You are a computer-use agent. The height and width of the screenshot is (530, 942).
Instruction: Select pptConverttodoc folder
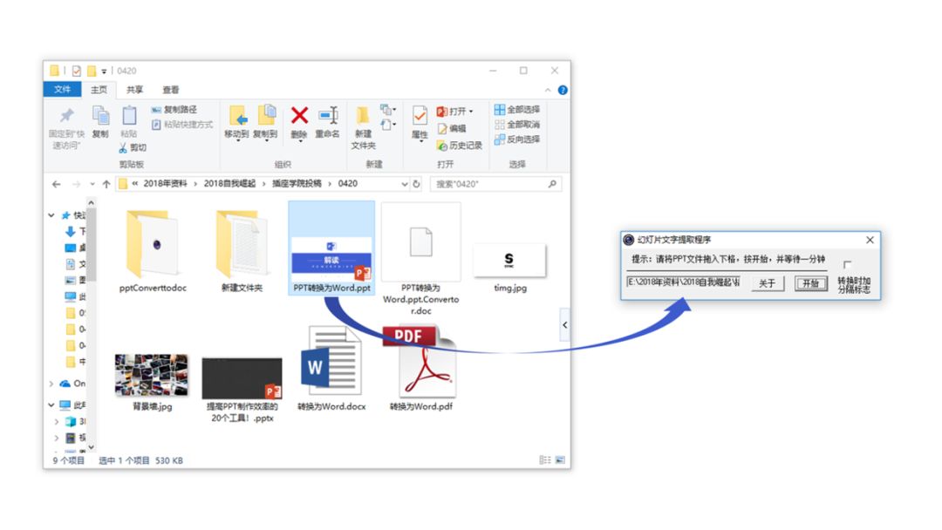coord(153,251)
